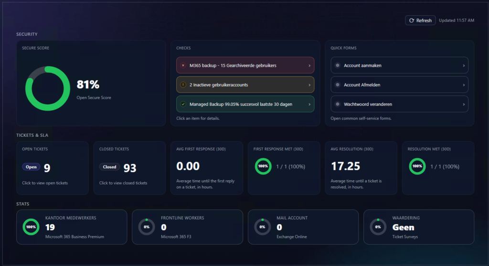Click the Ticket Surveys label
This screenshot has height=266, width=489.
[405, 237]
